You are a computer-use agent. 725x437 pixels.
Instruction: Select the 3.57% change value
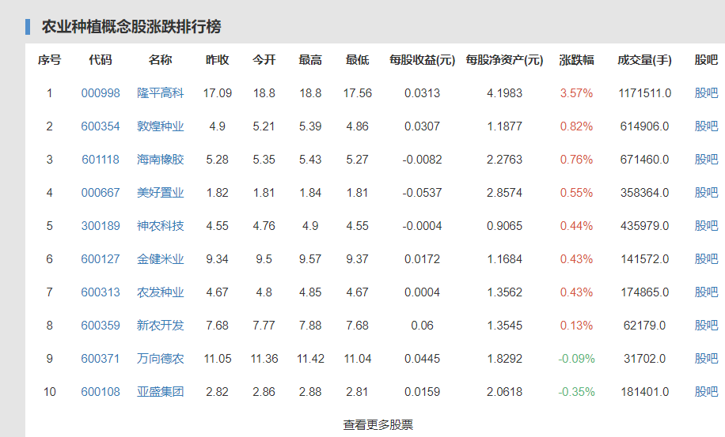point(576,93)
